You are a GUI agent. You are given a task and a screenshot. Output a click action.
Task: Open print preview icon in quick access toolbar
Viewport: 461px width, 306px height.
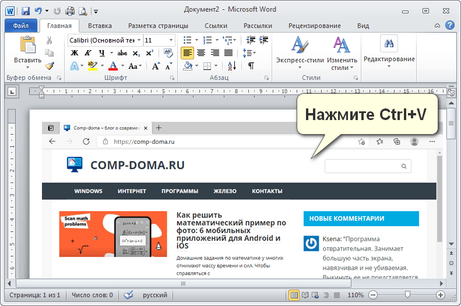click(83, 11)
